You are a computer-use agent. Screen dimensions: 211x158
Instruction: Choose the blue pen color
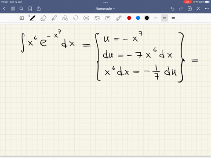click(x=138, y=18)
